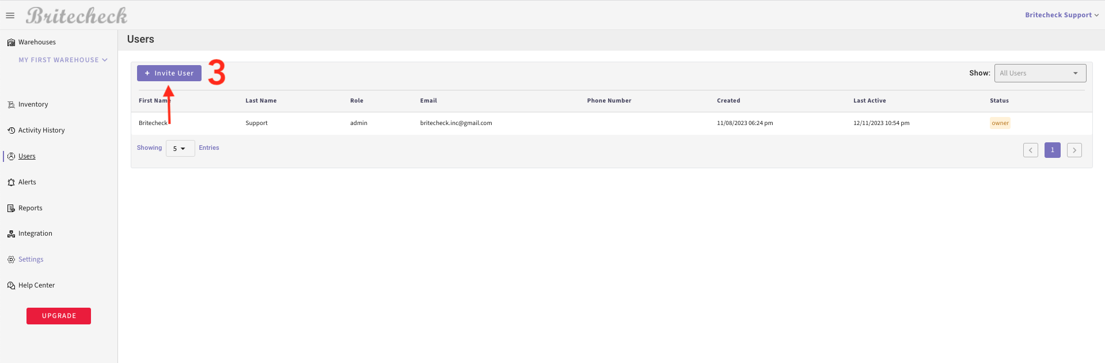Click the Reports document icon
The height and width of the screenshot is (363, 1105).
point(11,208)
